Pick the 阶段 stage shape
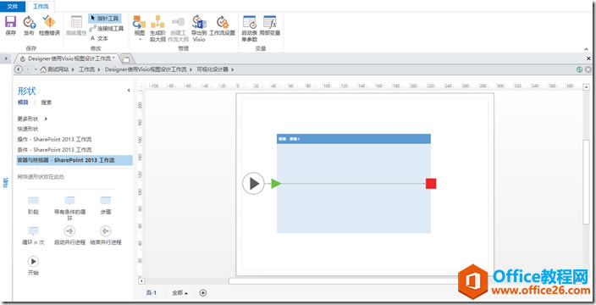 tap(34, 205)
